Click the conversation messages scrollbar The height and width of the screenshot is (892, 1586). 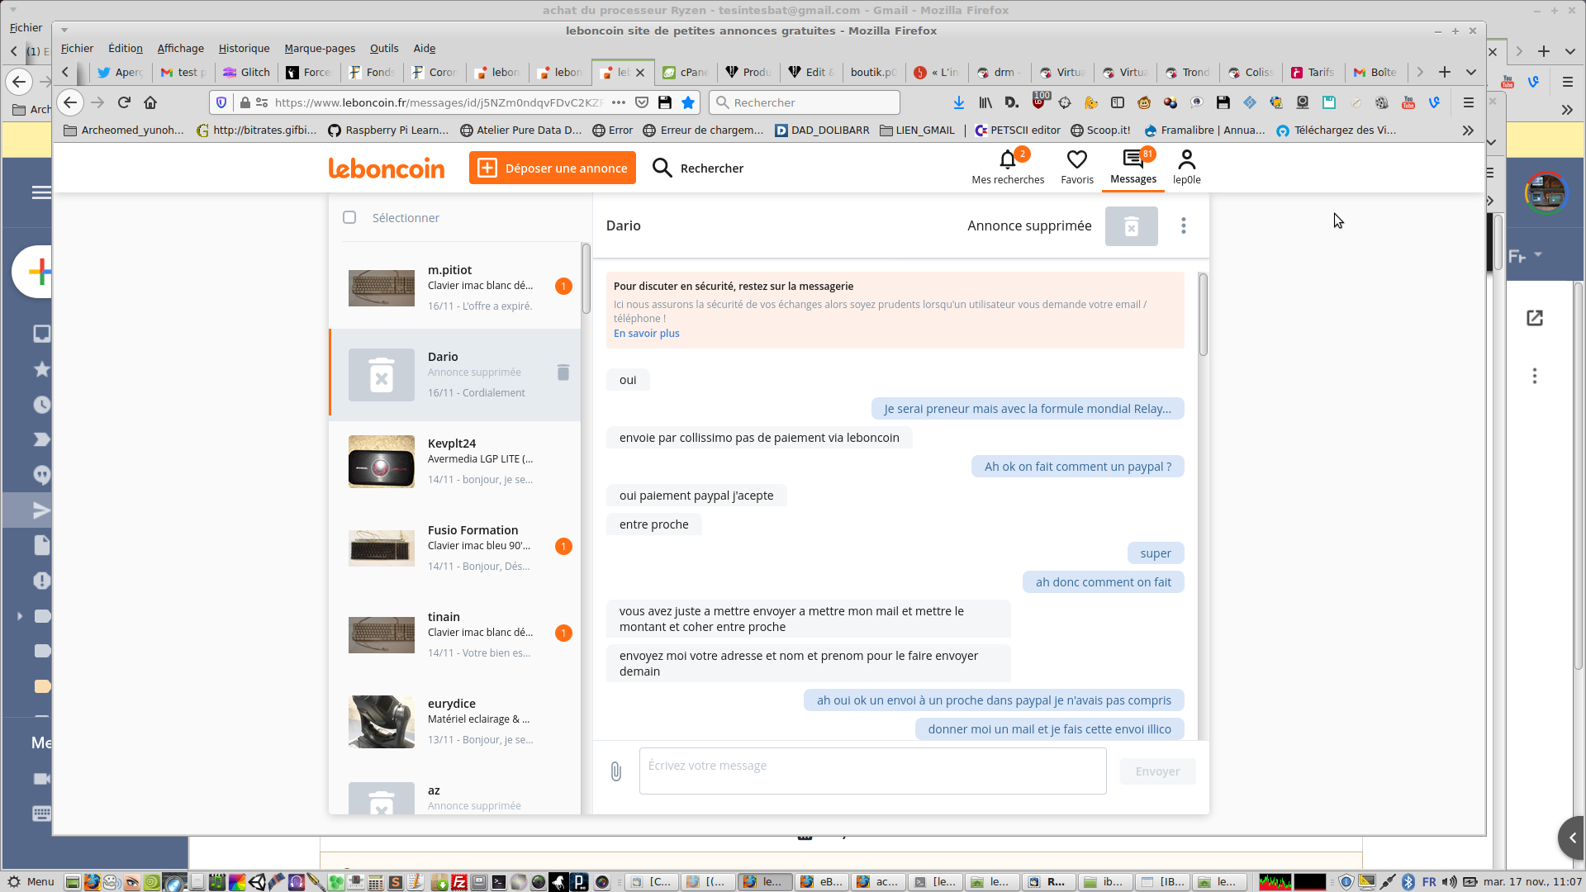click(x=1203, y=315)
